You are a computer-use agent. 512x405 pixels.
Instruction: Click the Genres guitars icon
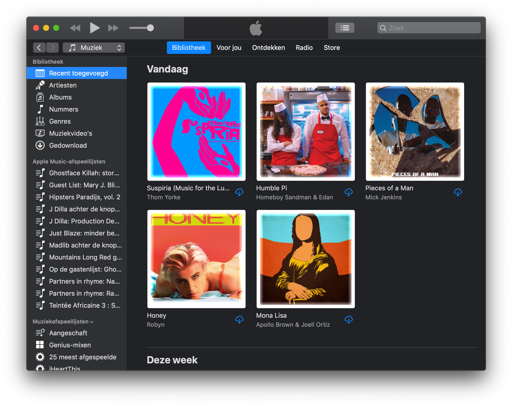point(40,121)
